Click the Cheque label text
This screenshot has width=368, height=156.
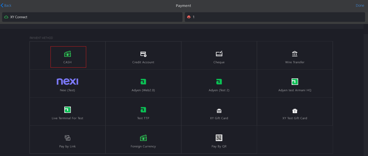point(219,62)
